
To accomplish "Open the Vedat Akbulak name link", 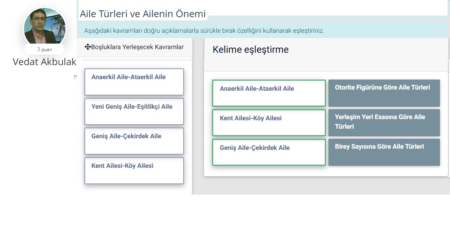I will point(44,62).
